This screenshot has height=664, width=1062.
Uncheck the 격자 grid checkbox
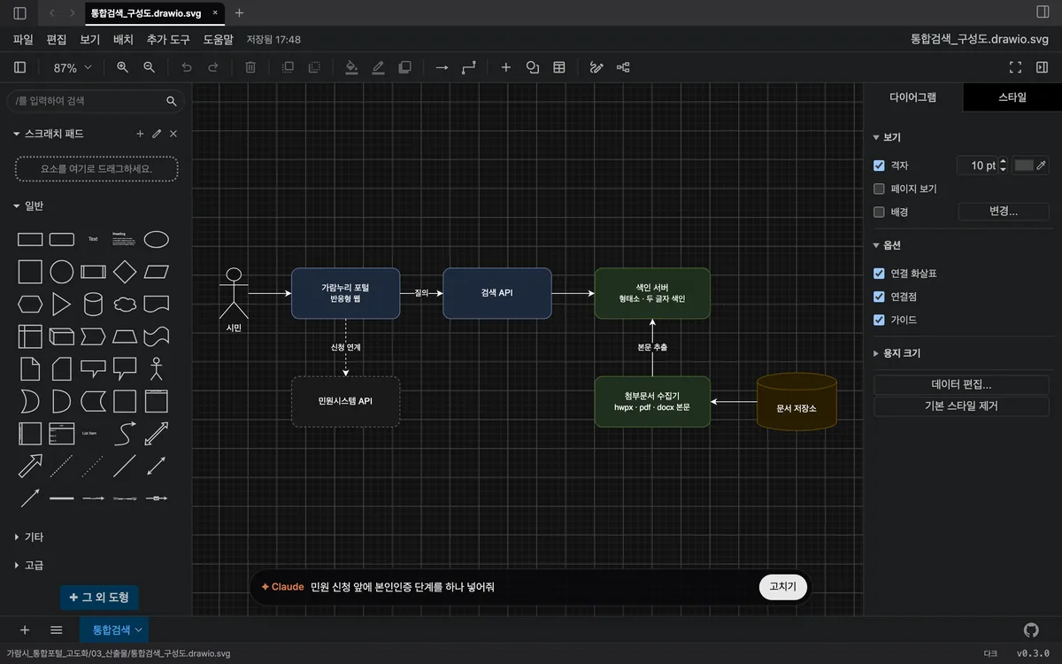(879, 166)
